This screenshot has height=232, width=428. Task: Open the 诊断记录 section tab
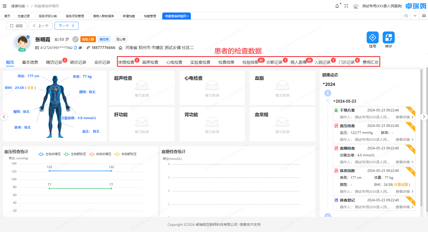[x=274, y=62]
